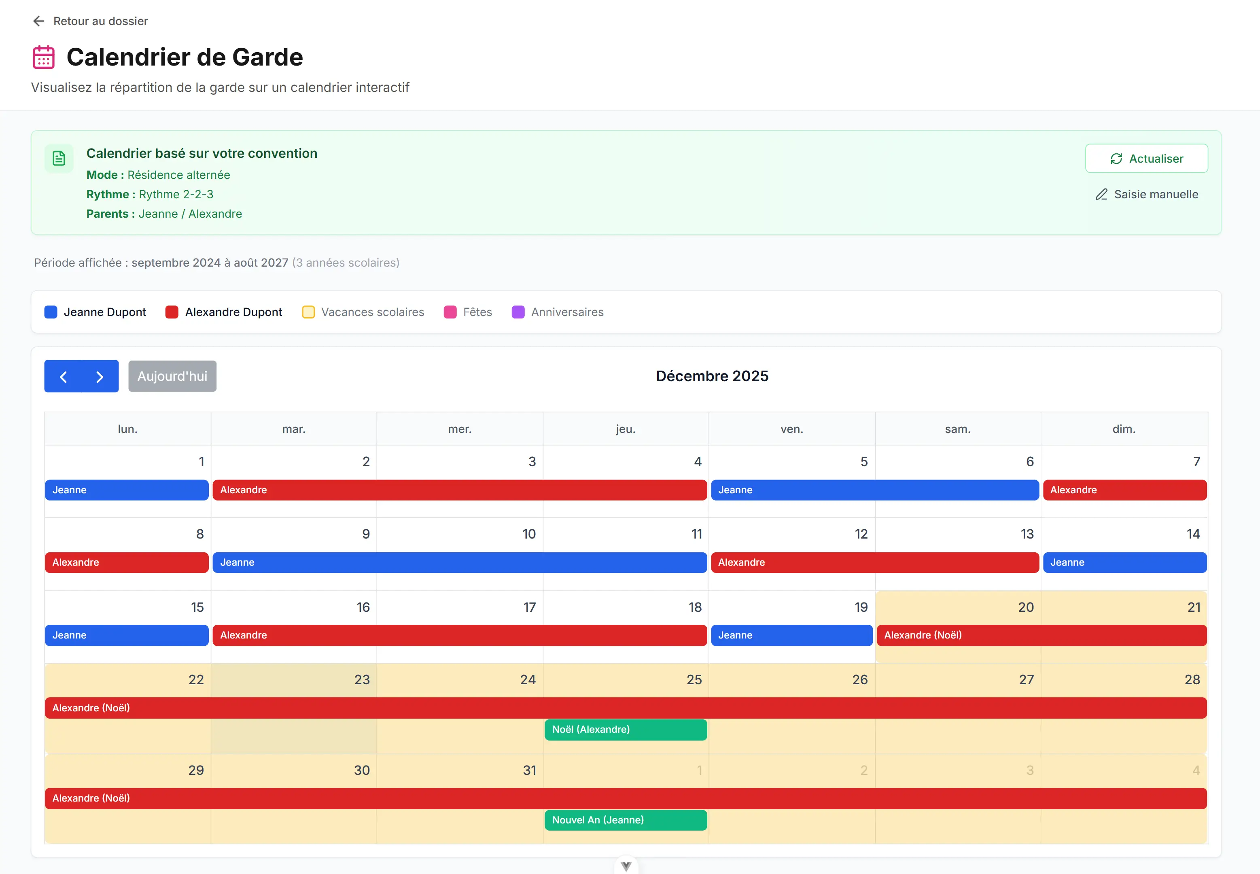Image resolution: width=1260 pixels, height=874 pixels.
Task: Navigate to previous month with left chevron
Action: pyautogui.click(x=63, y=376)
